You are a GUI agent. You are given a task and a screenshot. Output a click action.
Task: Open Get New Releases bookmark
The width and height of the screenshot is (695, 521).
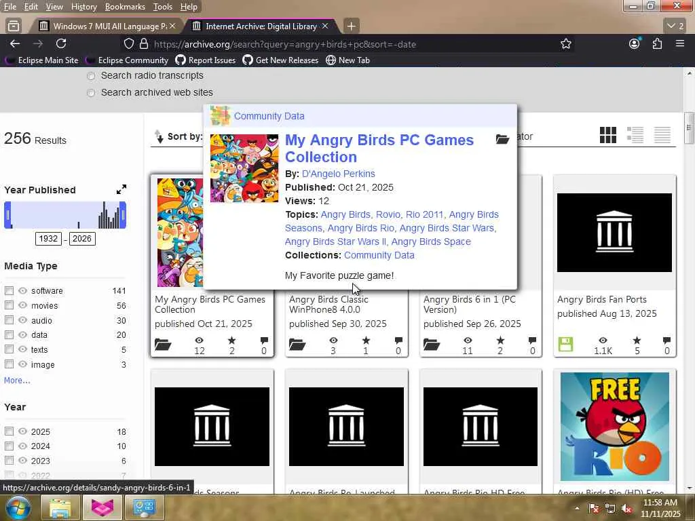pos(280,60)
